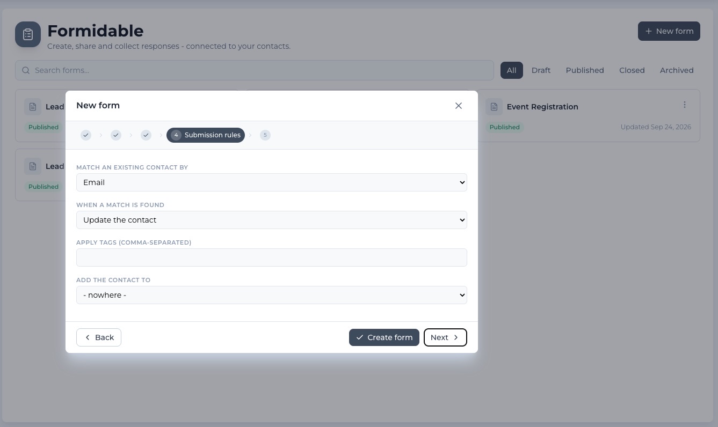This screenshot has height=427, width=718.
Task: Proceed with the Next button
Action: (x=445, y=337)
